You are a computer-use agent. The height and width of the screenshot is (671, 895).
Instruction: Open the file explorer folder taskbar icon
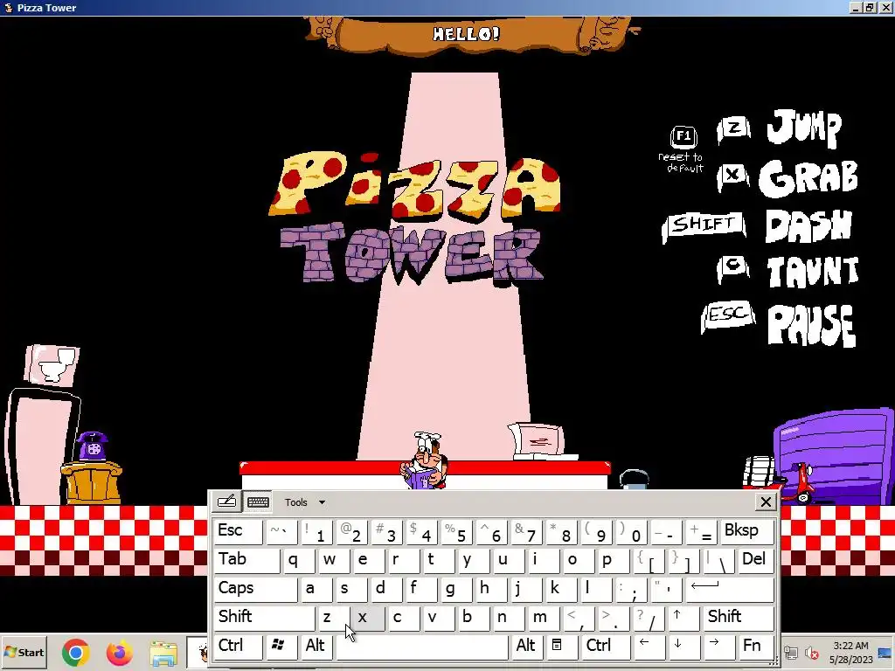(163, 654)
